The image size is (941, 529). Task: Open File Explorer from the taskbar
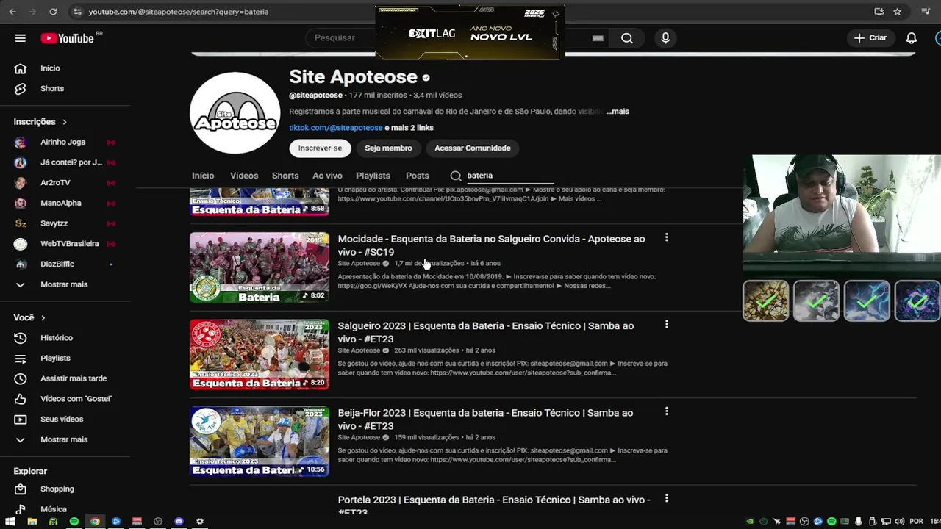[32, 522]
